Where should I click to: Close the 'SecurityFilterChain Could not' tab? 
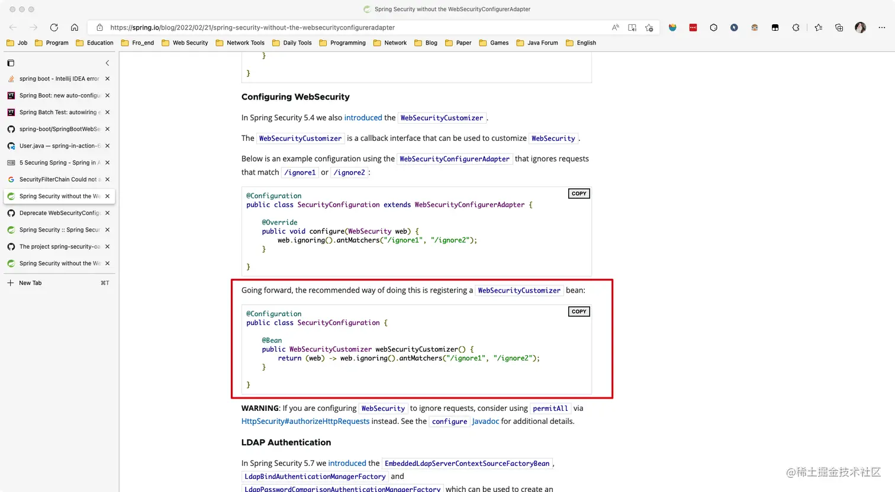[107, 179]
